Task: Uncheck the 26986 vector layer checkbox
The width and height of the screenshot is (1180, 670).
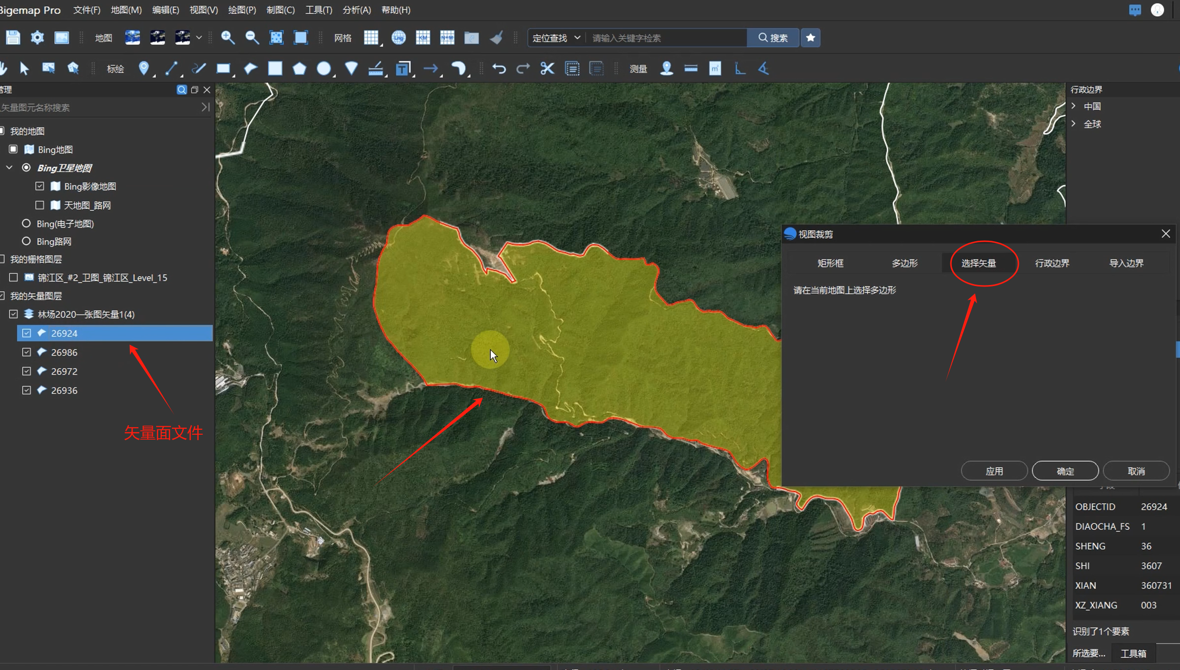Action: (x=27, y=352)
